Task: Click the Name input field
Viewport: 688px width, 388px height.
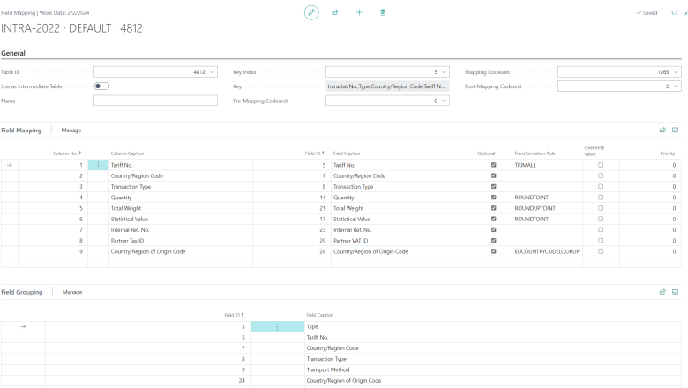Action: (155, 101)
